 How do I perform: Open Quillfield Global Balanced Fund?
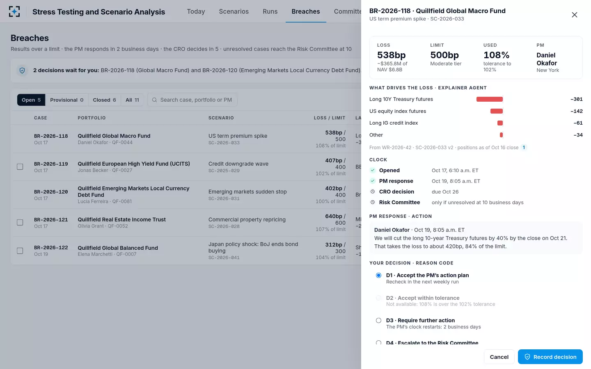tap(118, 248)
